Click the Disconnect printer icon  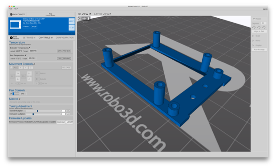click(x=11, y=14)
